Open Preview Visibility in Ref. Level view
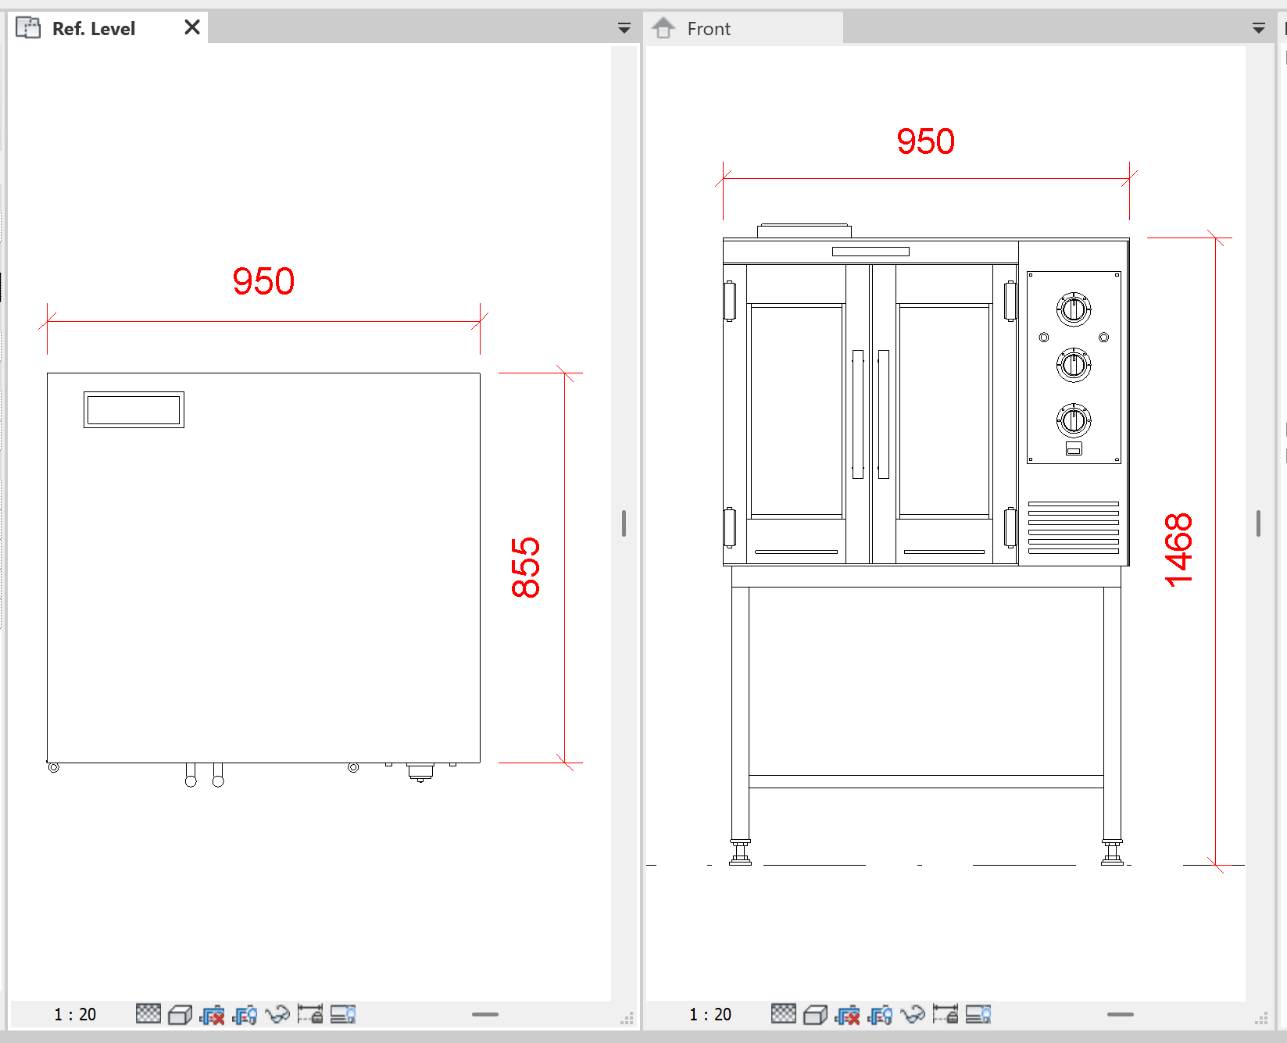This screenshot has width=1287, height=1043. pos(343,1014)
